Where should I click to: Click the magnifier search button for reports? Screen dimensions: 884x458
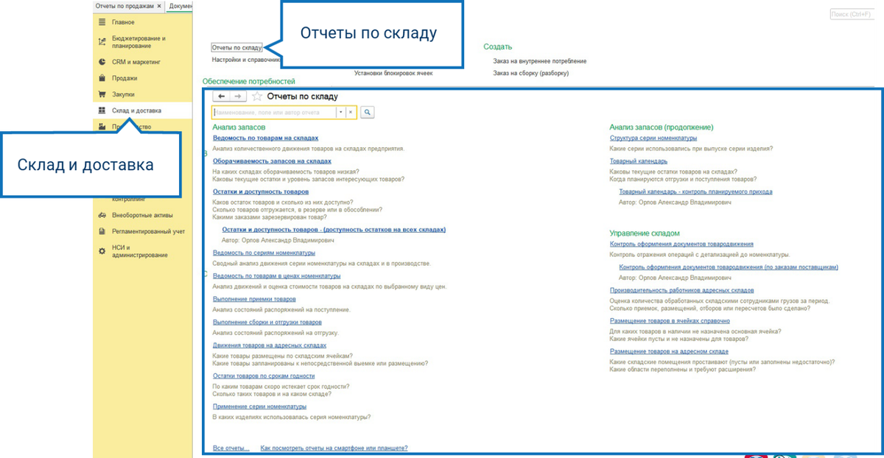[367, 112]
